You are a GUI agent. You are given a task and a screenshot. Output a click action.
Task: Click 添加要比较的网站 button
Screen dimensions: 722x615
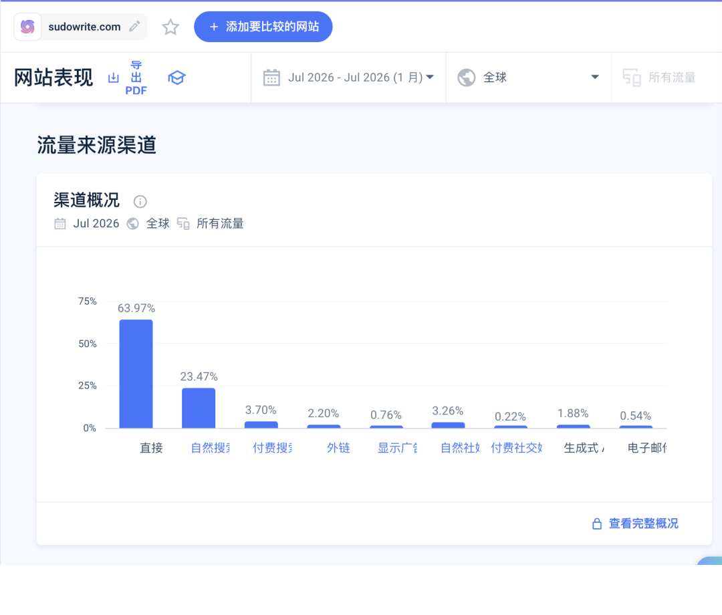263,27
